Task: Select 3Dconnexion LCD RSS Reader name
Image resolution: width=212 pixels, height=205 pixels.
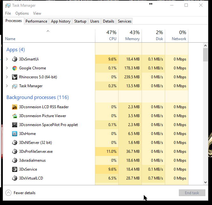Action: [44, 107]
